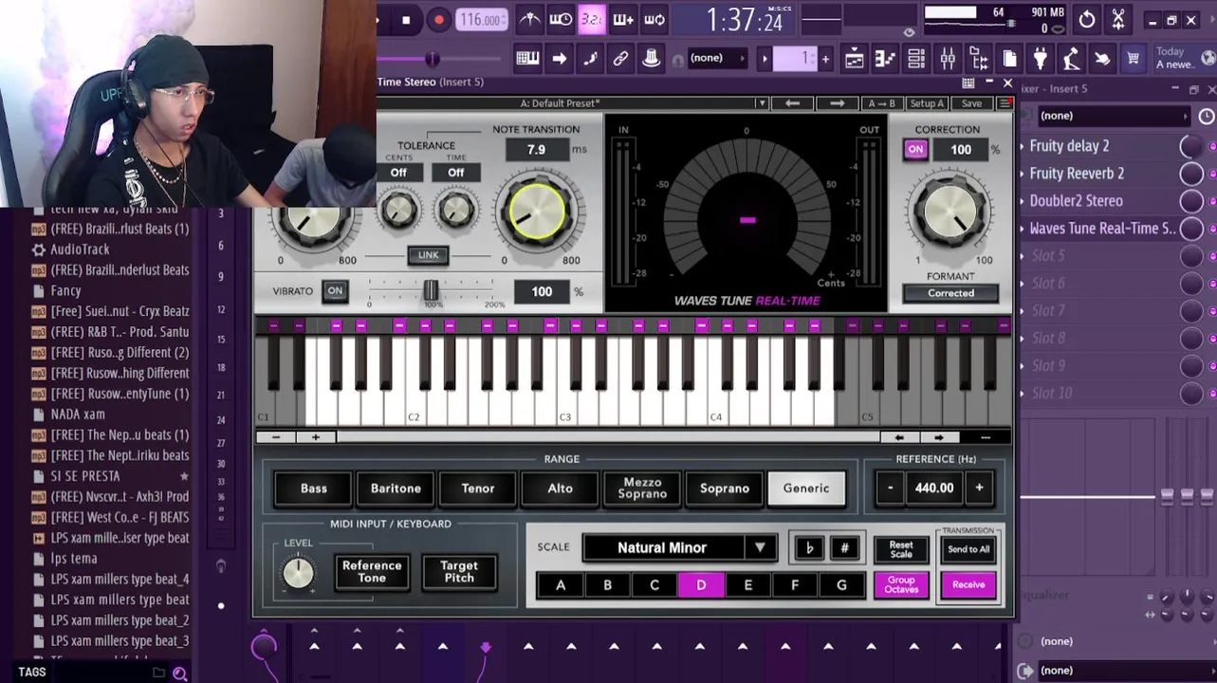Image resolution: width=1217 pixels, height=683 pixels.
Task: Toggle the Vibrato ON switch
Action: 335,291
